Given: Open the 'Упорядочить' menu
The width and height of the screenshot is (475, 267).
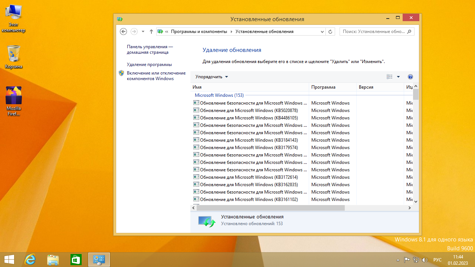Looking at the screenshot, I should point(212,77).
